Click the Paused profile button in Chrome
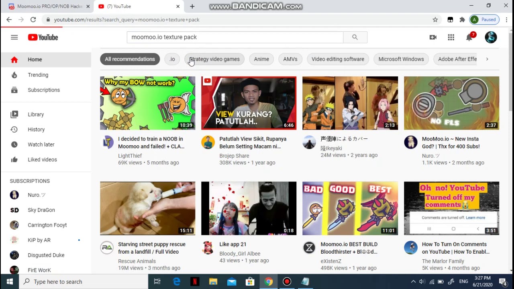This screenshot has height=289, width=514. [x=484, y=20]
